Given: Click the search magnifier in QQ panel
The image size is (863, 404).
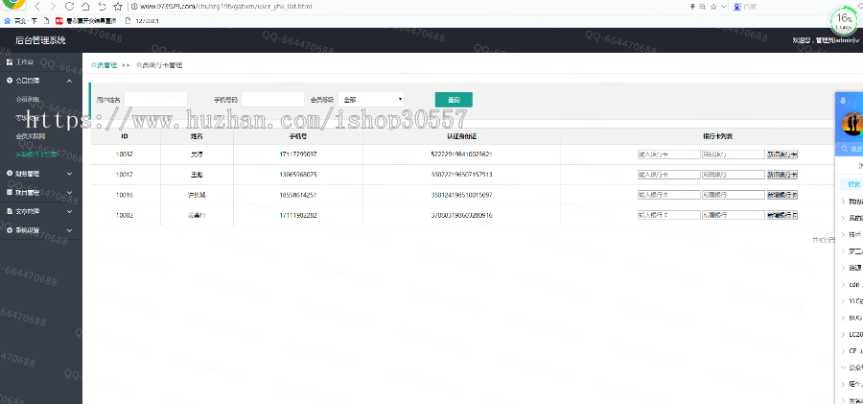Looking at the screenshot, I should pyautogui.click(x=846, y=149).
